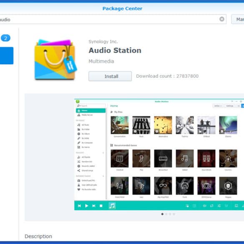Open the Soundtrack genre speakers icon tile
This screenshot has width=244, height=244.
206,158
